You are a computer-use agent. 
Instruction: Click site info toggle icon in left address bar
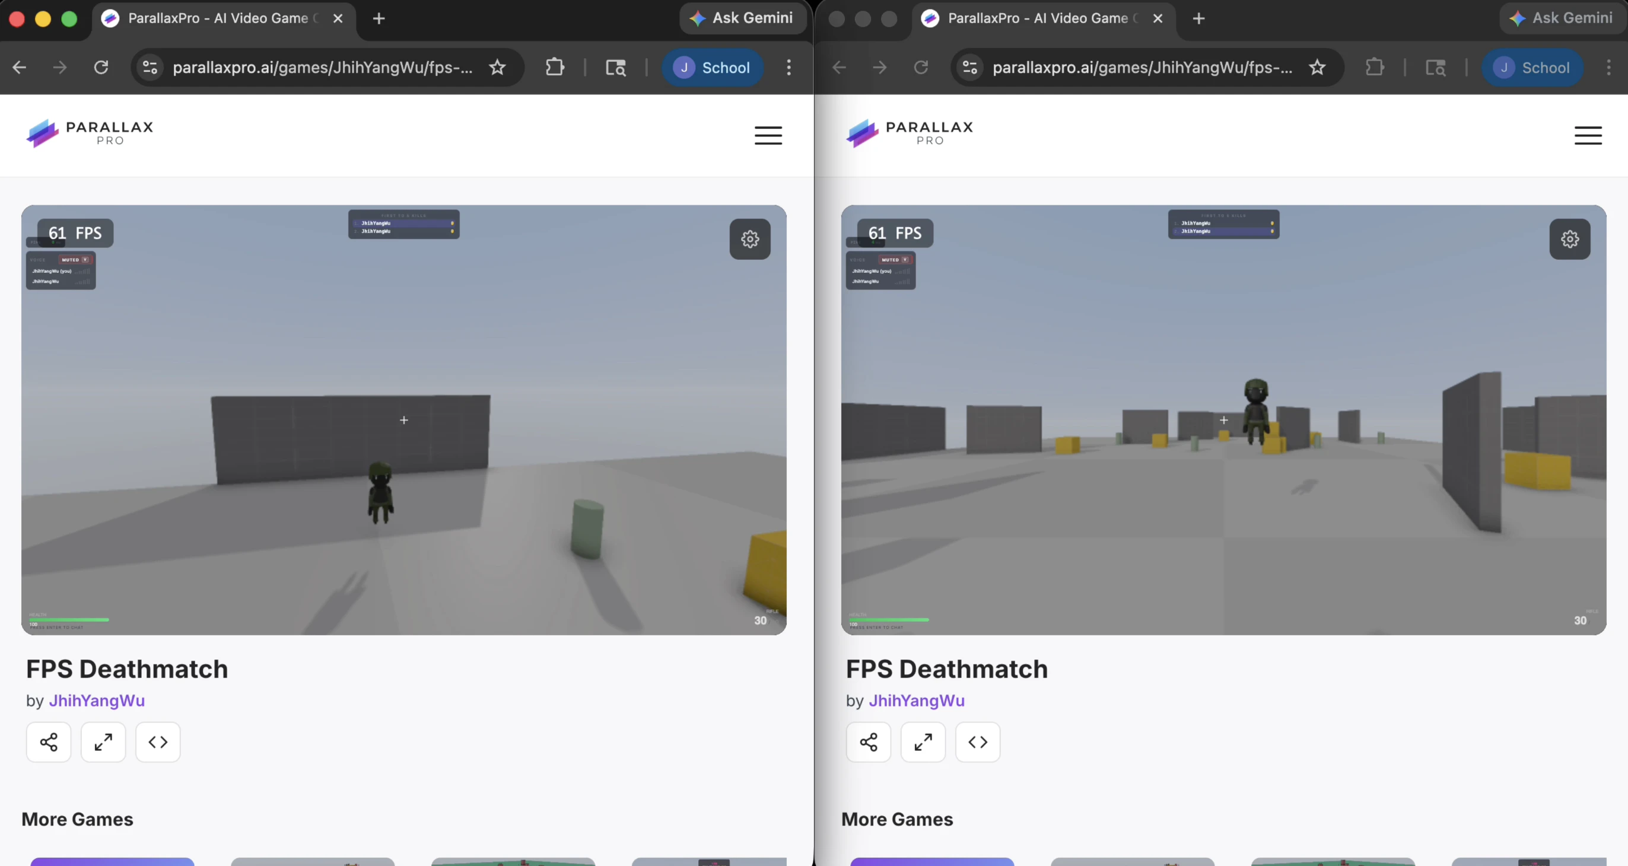point(150,67)
